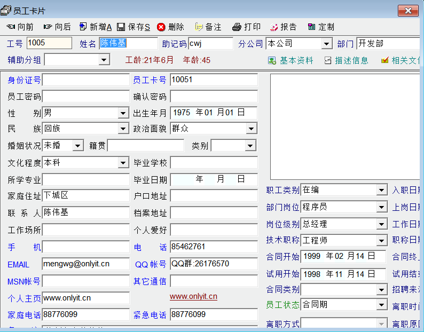Click the 身份证号 input field
The image size is (424, 332).
click(85, 80)
